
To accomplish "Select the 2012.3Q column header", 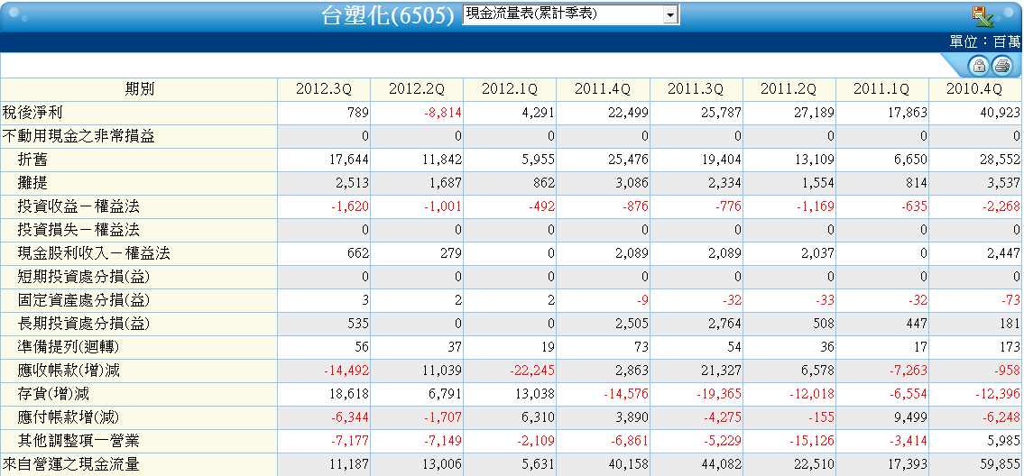I will click(x=324, y=89).
